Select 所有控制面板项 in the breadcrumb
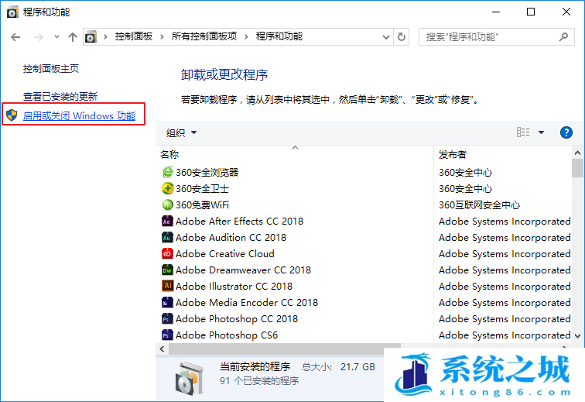Screen dimensions: 585x402 click(x=204, y=36)
